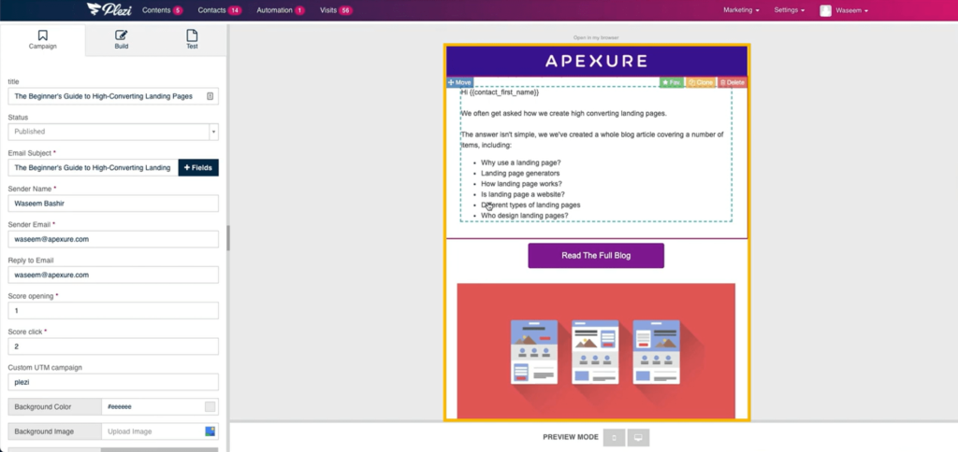Open the Status Published dropdown

(x=113, y=131)
